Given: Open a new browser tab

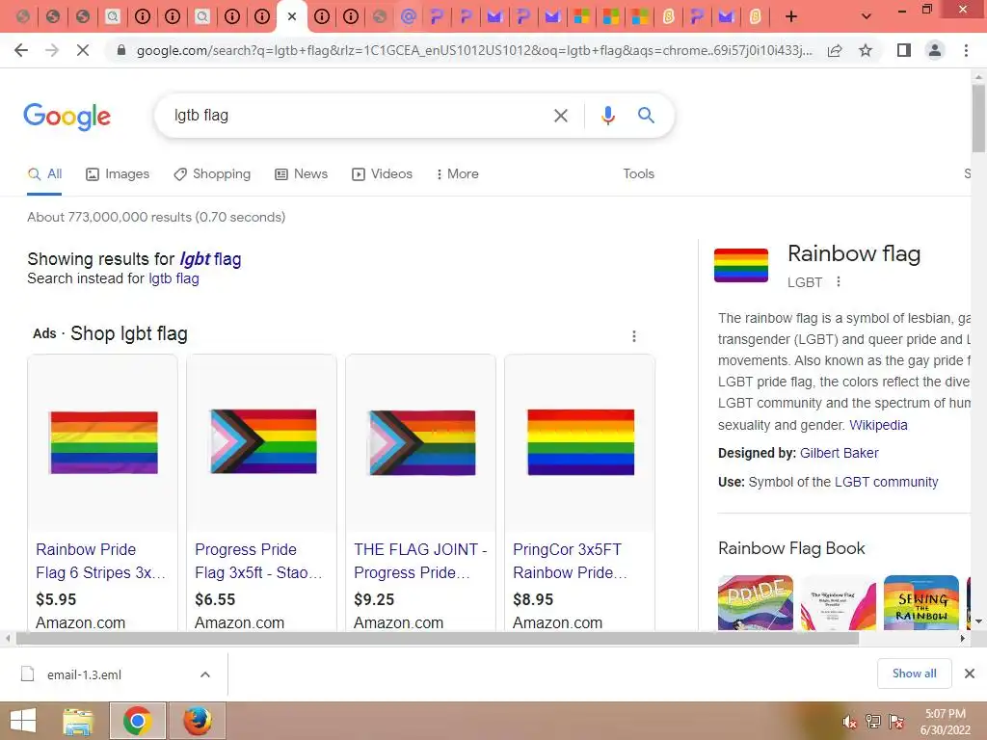Looking at the screenshot, I should 791,17.
